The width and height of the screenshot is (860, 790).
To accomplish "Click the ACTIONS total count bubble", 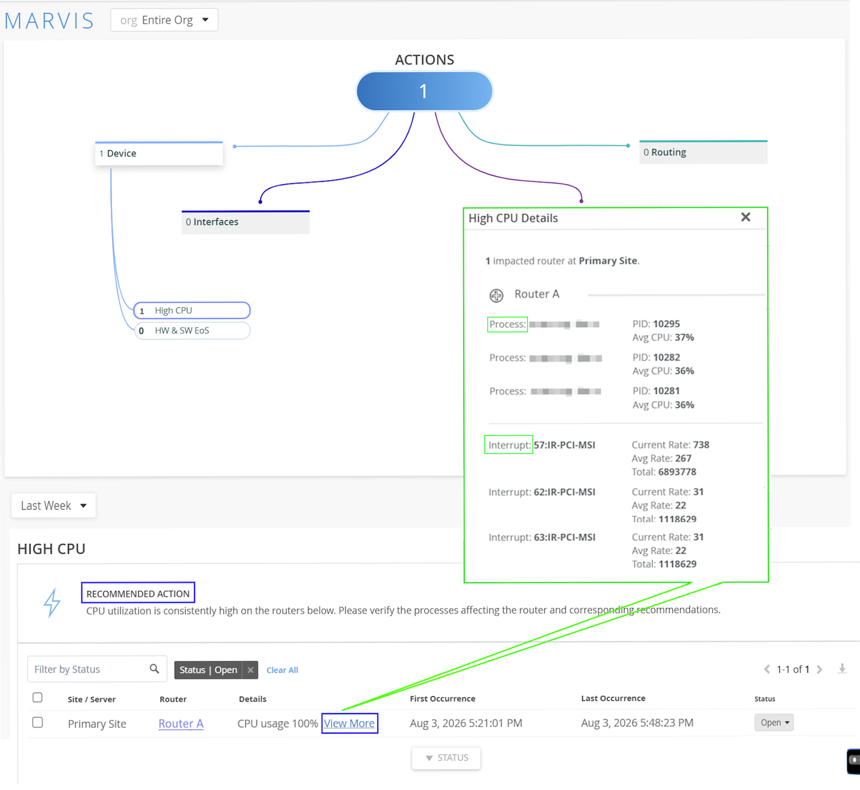I will (424, 91).
